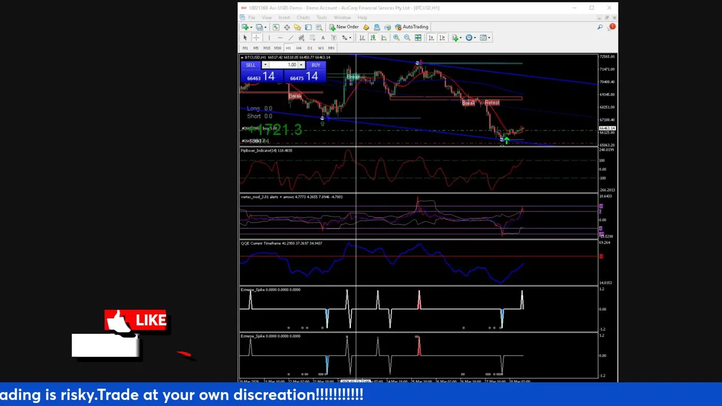Click the 66463 sell price tile
Viewport: 722px width, 406px height.
(x=261, y=77)
